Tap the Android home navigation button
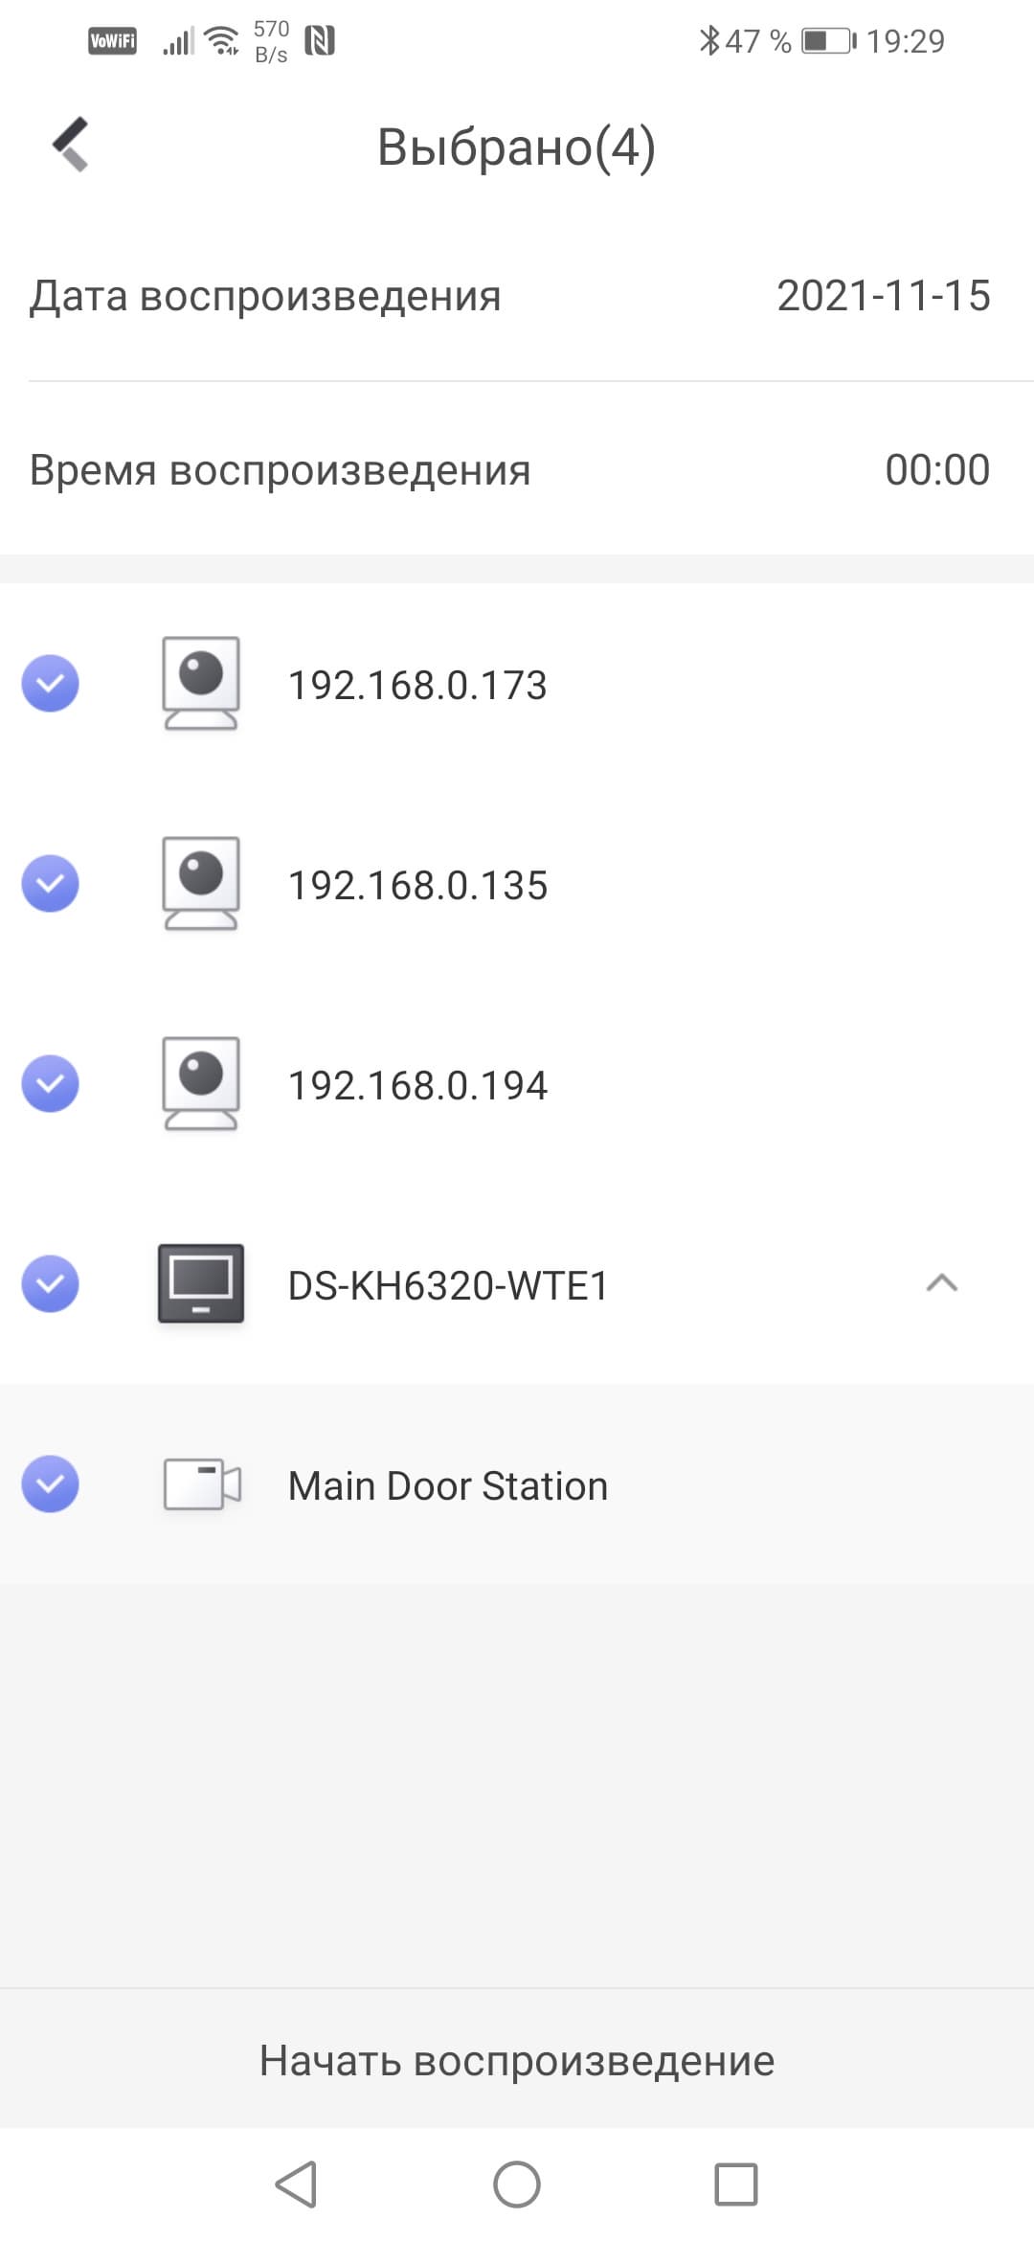 (x=516, y=2184)
